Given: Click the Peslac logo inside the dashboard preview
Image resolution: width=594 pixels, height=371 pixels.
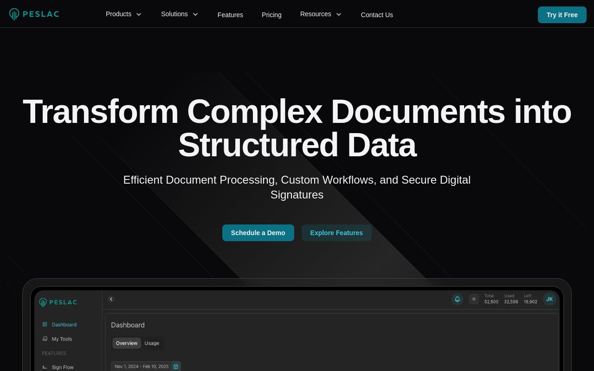Looking at the screenshot, I should pos(58,302).
